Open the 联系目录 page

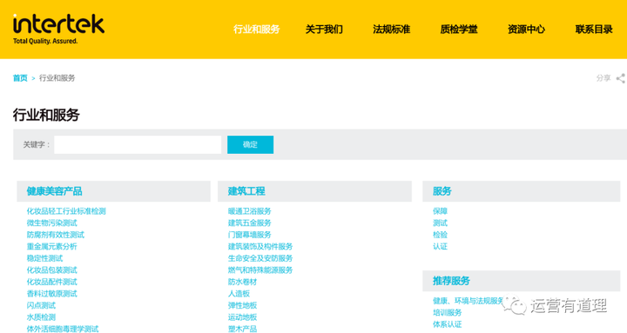[594, 30]
